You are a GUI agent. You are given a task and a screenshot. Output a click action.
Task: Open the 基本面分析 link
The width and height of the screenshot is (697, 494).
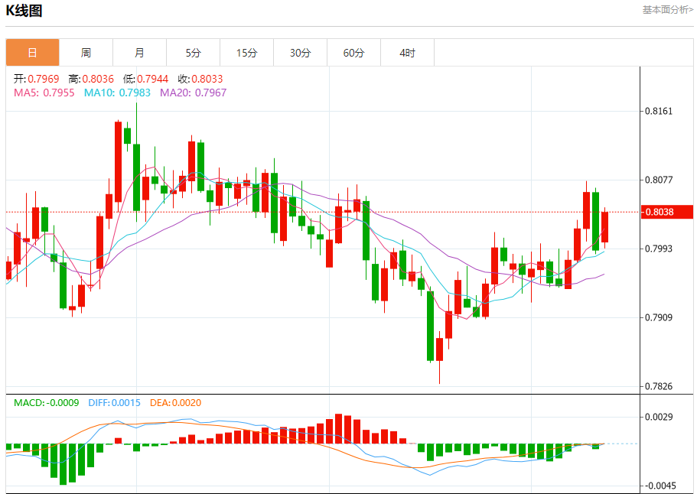pos(667,10)
